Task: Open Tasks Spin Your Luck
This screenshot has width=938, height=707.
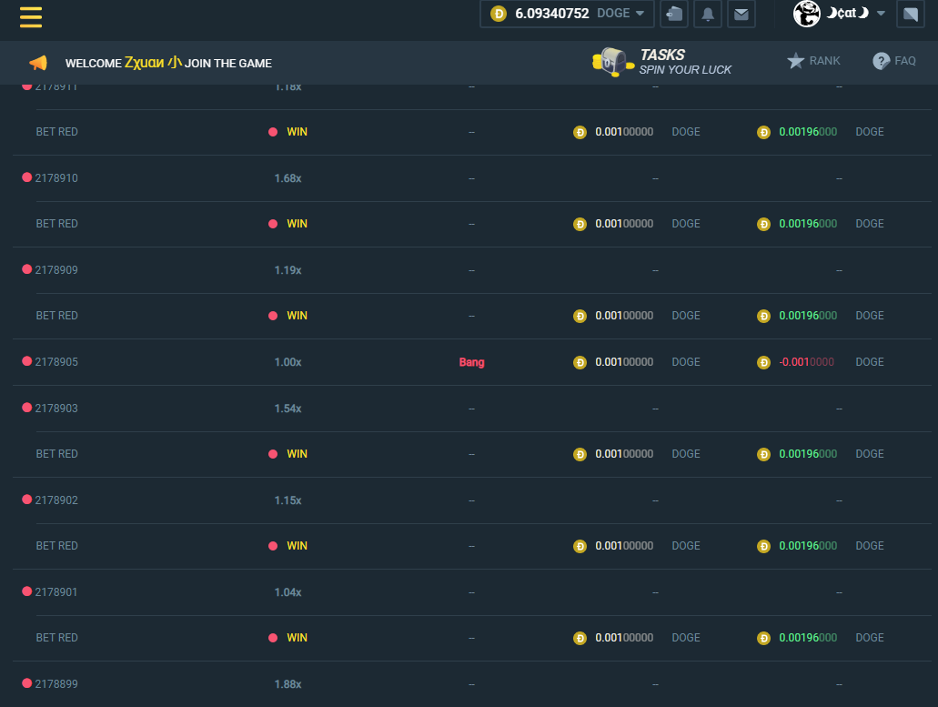Action: tap(684, 62)
